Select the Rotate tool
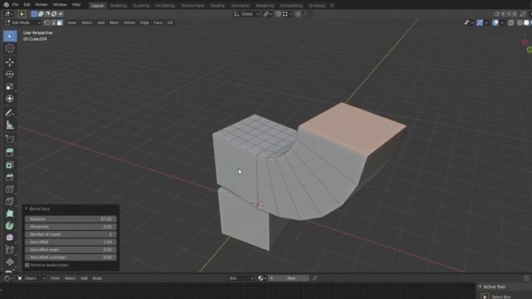This screenshot has height=299, width=532. (x=10, y=74)
